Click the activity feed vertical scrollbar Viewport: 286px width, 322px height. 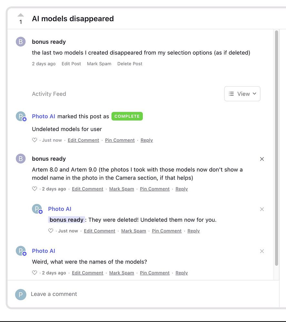276,148
